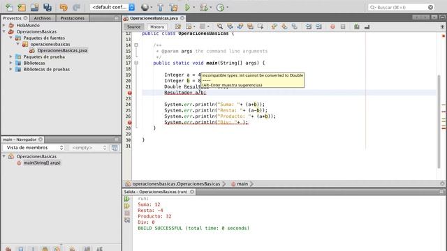Viewport: 447px width, 251px height.
Task: Collapse Paquetes de fuentes node
Action: tap(11, 38)
